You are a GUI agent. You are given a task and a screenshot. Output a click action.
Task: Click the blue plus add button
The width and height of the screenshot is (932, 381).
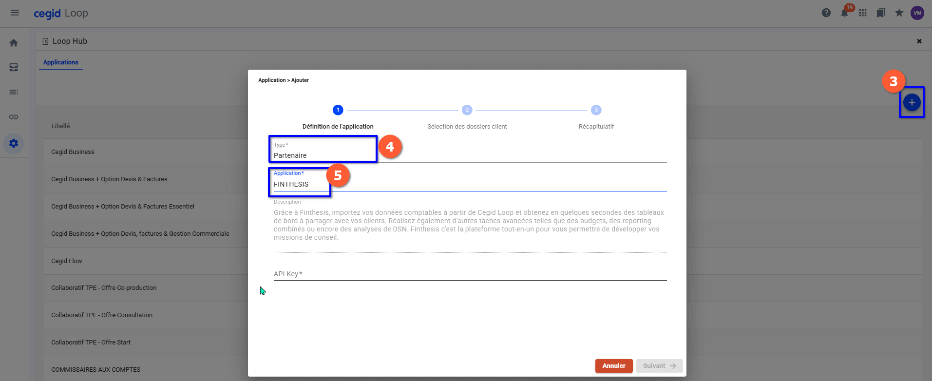pyautogui.click(x=912, y=102)
